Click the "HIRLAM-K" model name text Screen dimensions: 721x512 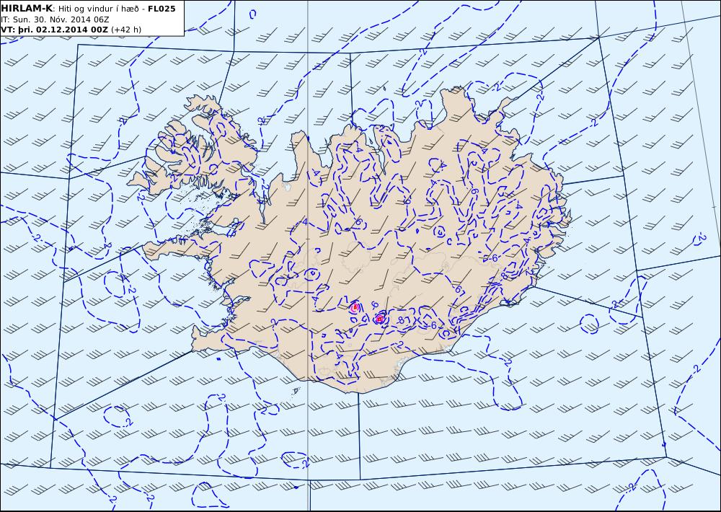[27, 9]
